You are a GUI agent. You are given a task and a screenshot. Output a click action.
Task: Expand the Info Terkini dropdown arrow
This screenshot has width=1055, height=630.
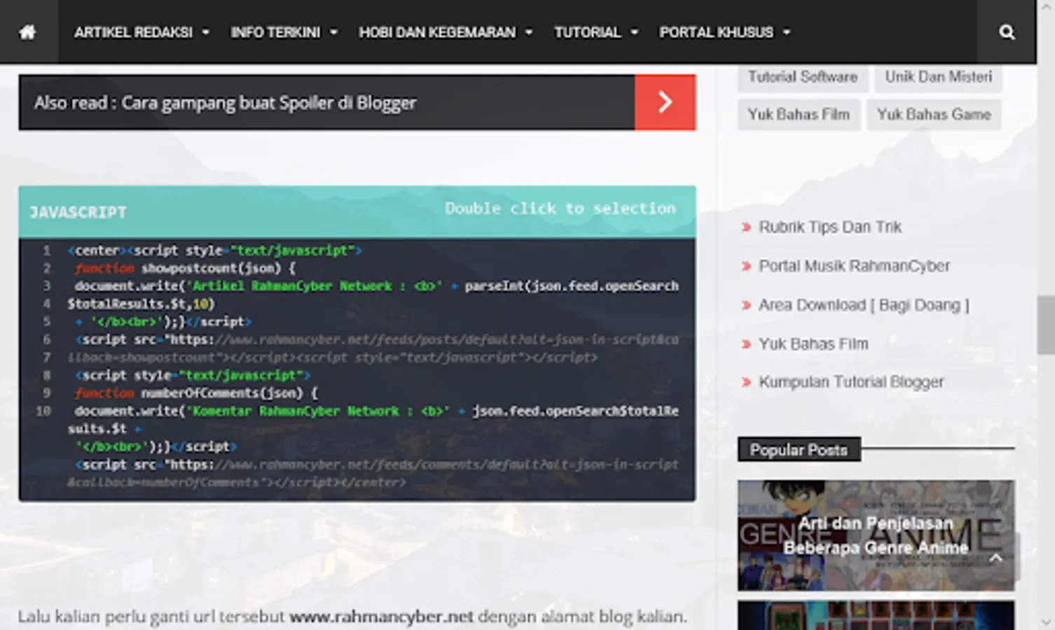tap(333, 32)
